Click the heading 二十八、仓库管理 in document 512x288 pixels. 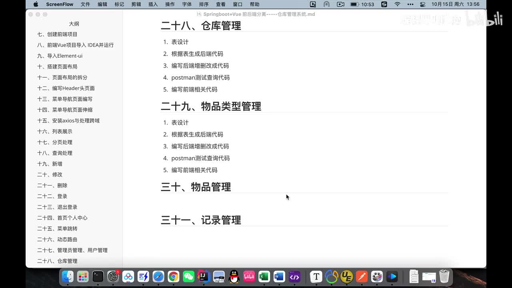tap(201, 26)
